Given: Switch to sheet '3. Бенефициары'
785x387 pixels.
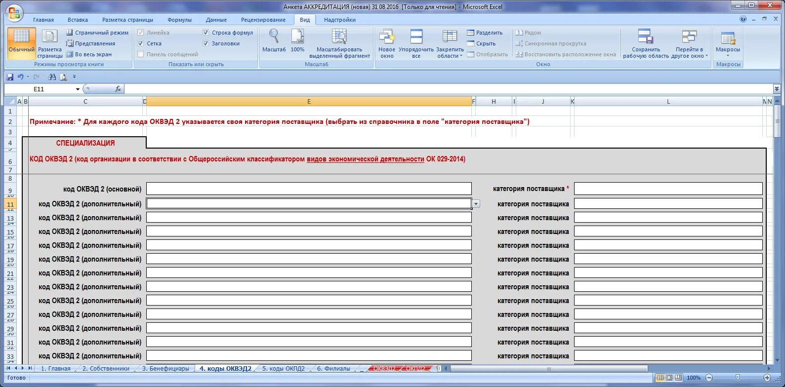Looking at the screenshot, I should (165, 369).
